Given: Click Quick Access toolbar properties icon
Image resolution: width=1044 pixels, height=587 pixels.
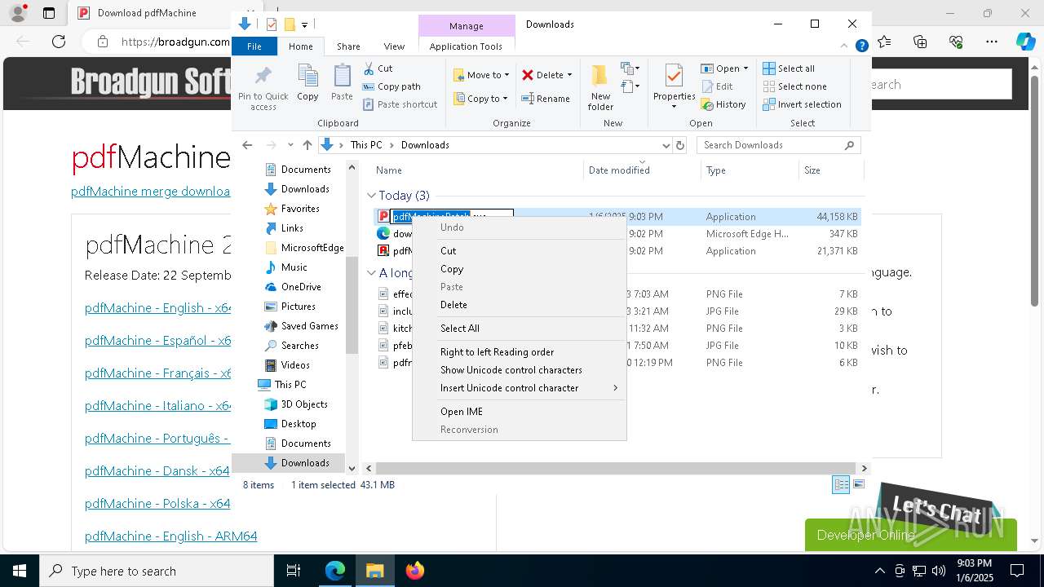Looking at the screenshot, I should coord(272,24).
